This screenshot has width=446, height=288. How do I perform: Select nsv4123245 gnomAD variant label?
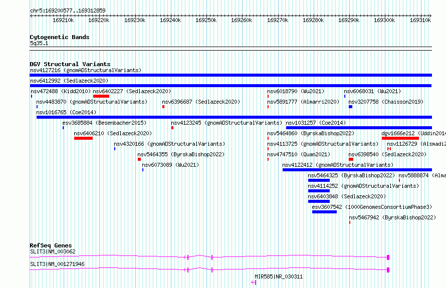[x=227, y=123]
